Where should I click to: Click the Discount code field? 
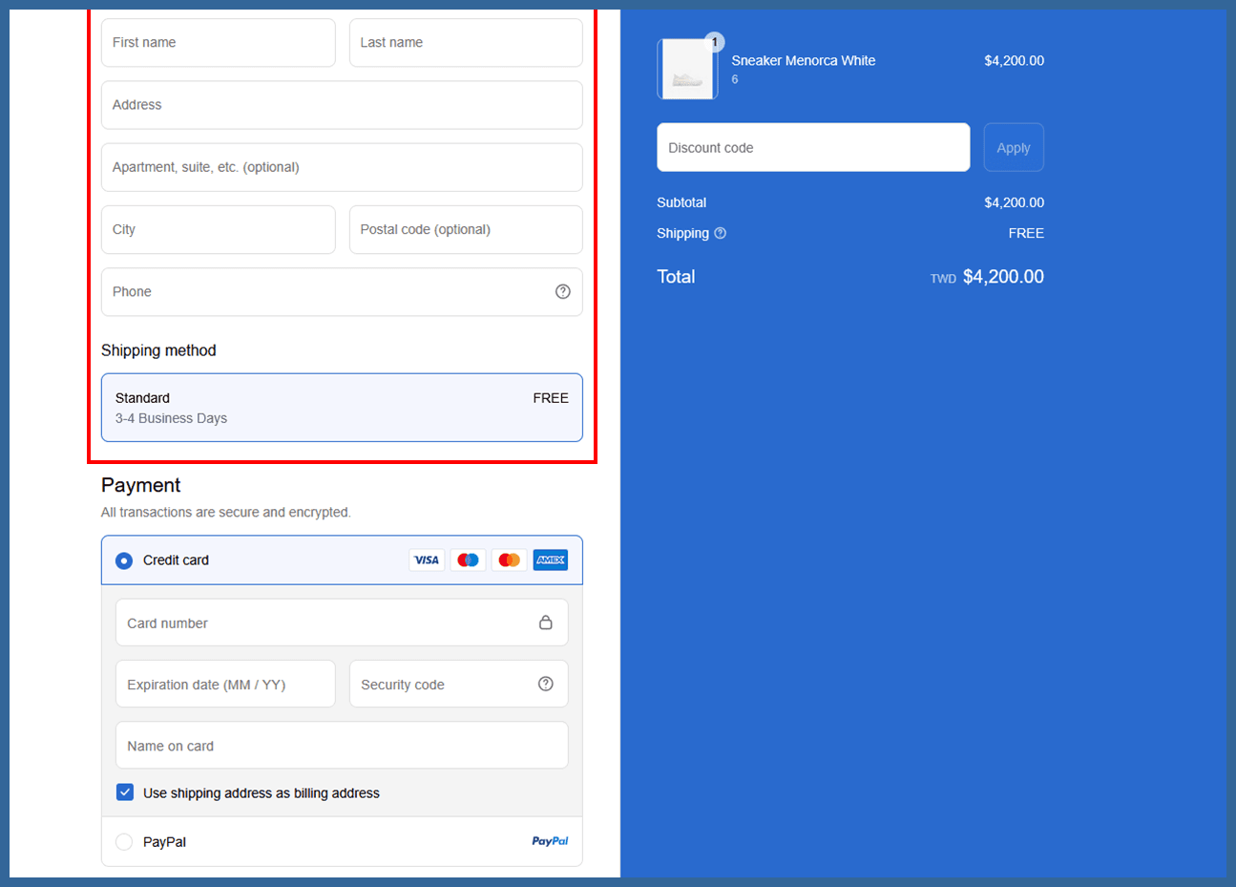(813, 148)
